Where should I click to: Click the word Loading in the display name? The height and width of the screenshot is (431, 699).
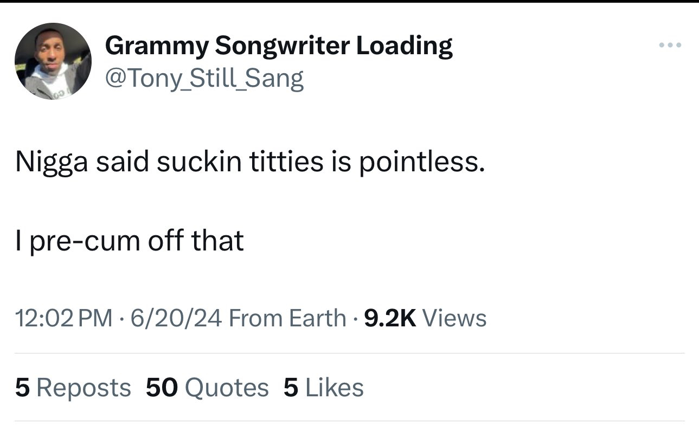(404, 46)
